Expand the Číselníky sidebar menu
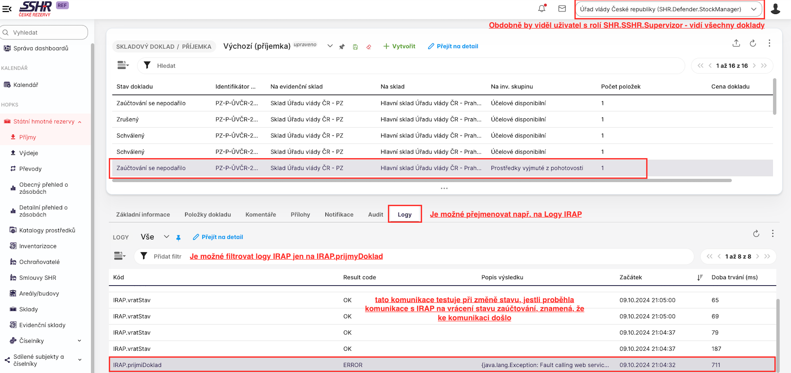This screenshot has height=373, width=791. tap(79, 341)
